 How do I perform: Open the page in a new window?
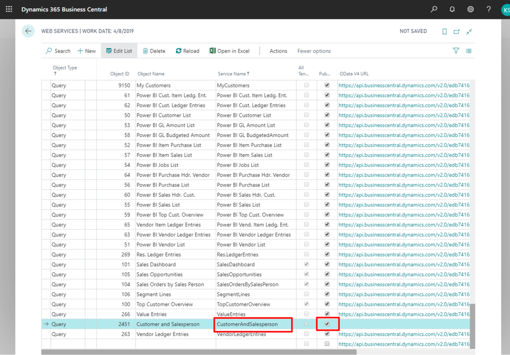[x=456, y=31]
